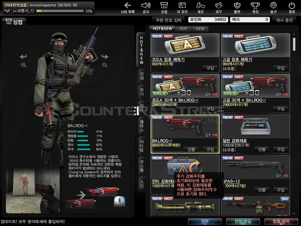Image resolution: width=301 pixels, height=226 pixels.
Task: Select the 코스튬 category tab
Action: point(142,166)
